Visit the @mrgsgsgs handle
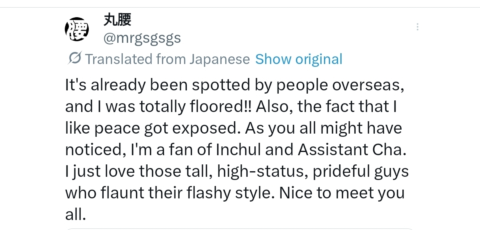 point(142,38)
